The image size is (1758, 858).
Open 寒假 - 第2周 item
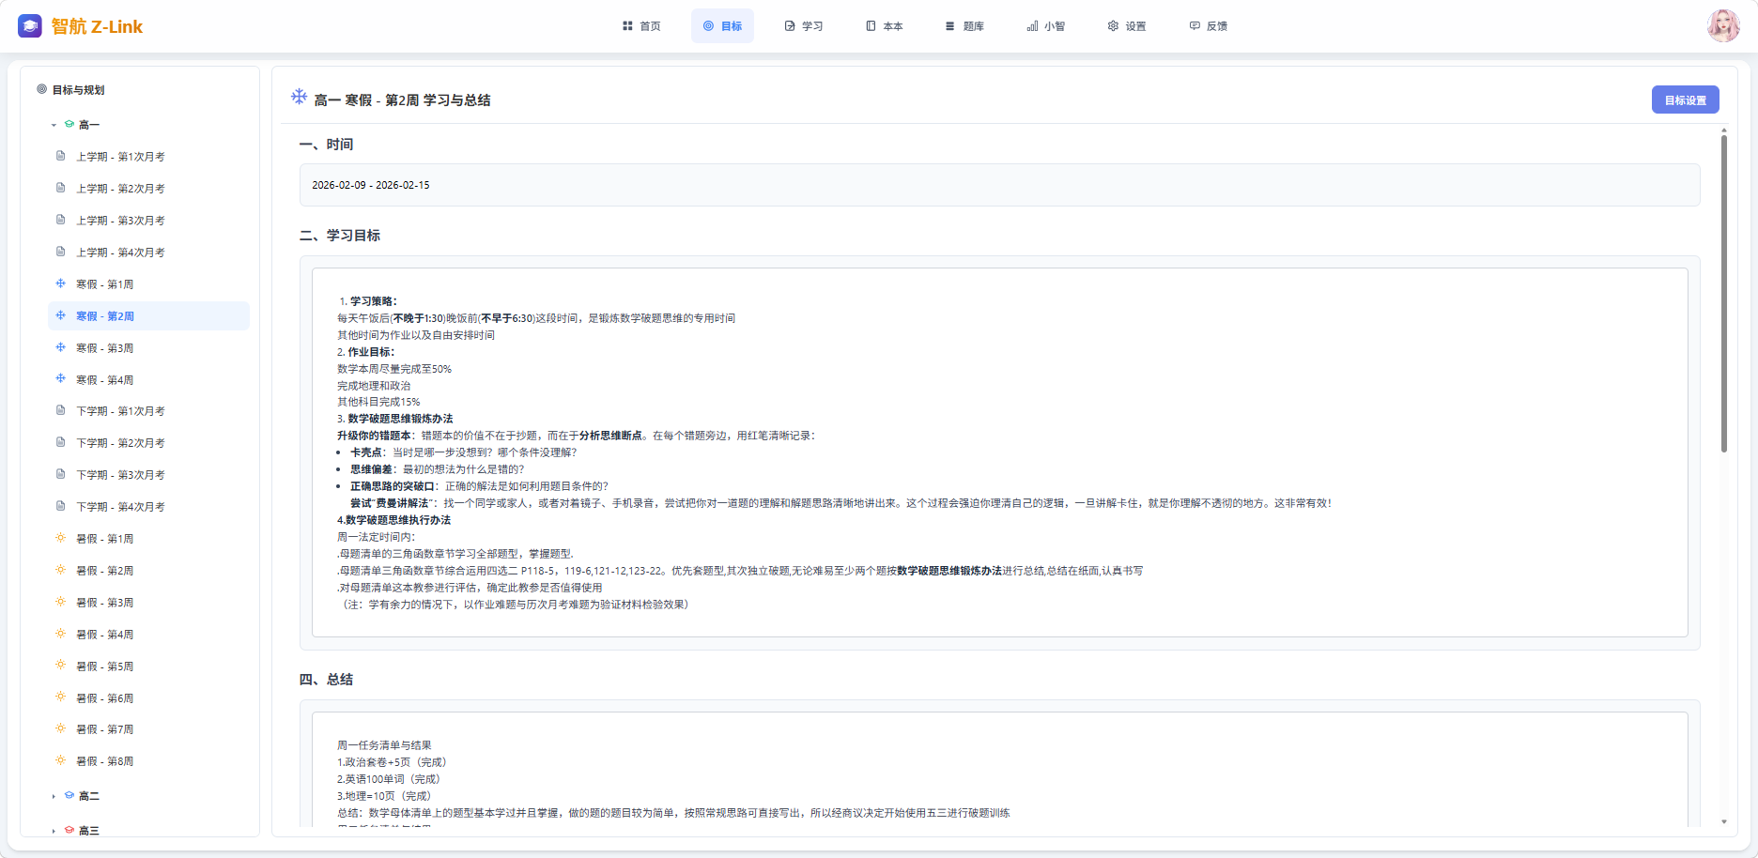(148, 316)
